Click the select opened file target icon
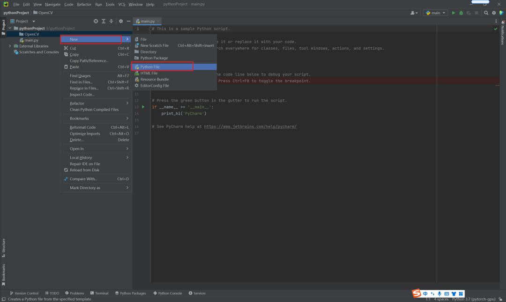Image resolution: width=506 pixels, height=302 pixels. (x=96, y=21)
